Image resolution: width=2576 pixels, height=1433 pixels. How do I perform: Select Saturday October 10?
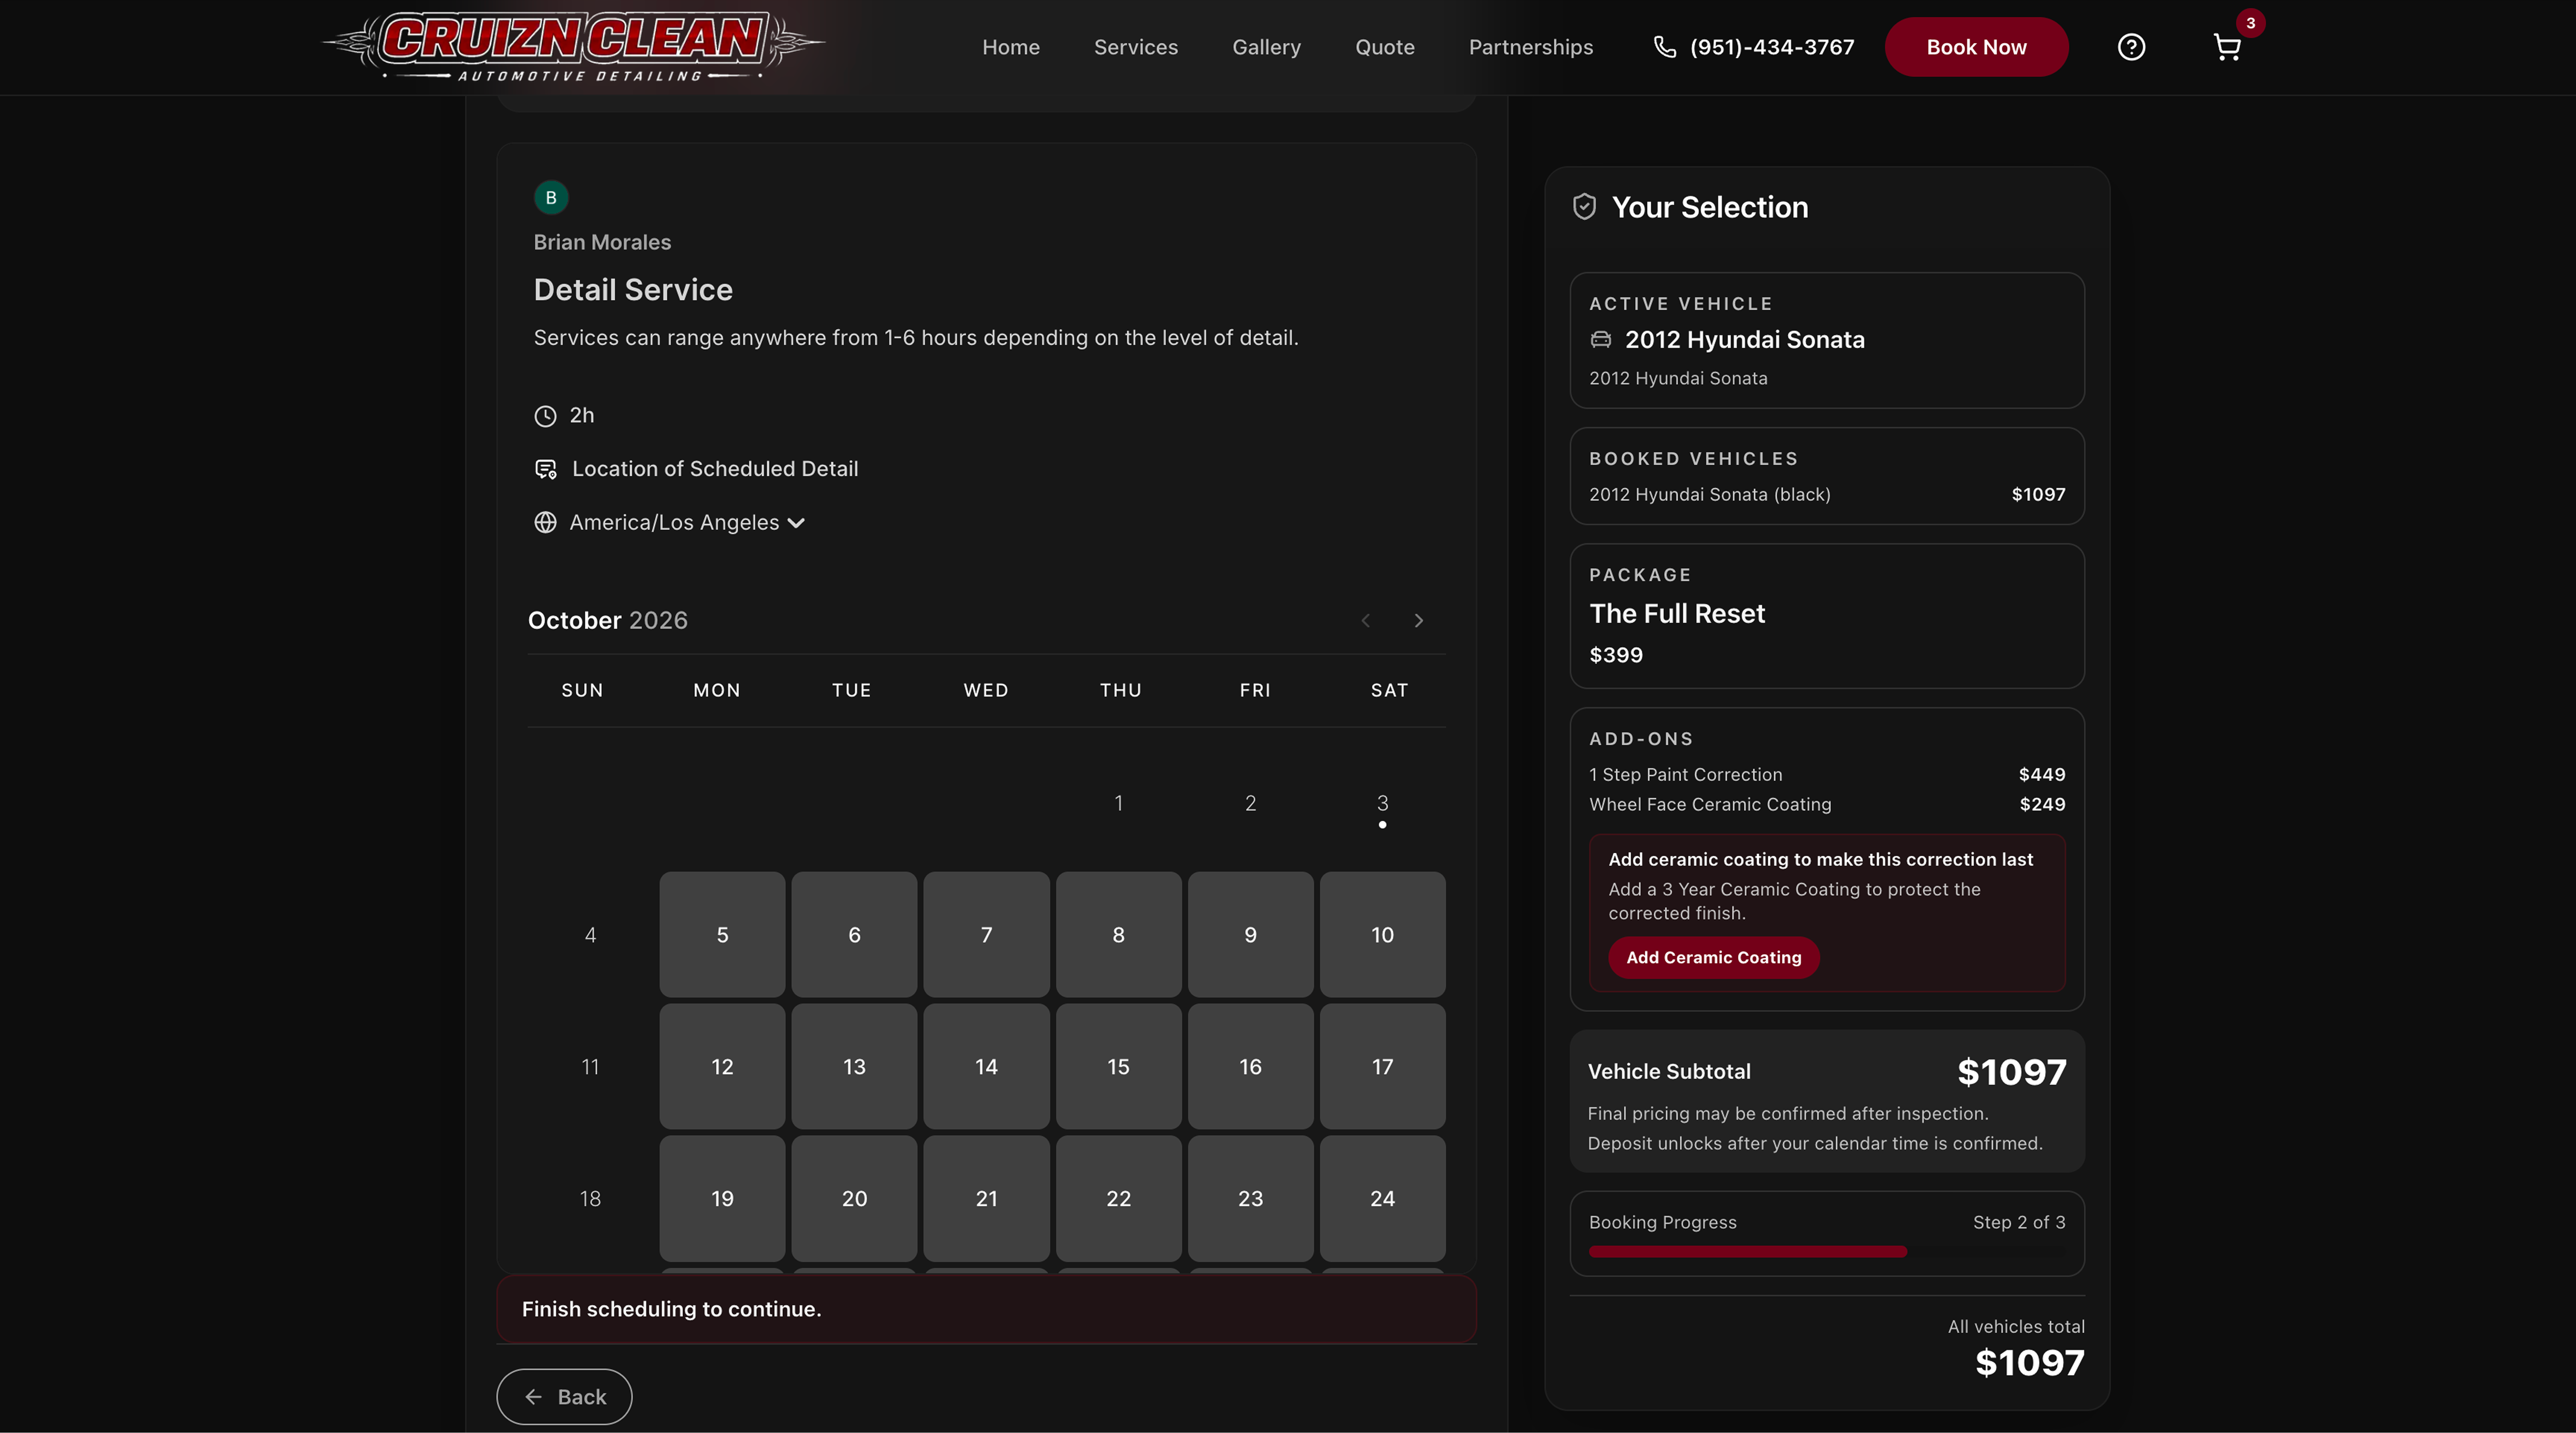coord(1382,934)
